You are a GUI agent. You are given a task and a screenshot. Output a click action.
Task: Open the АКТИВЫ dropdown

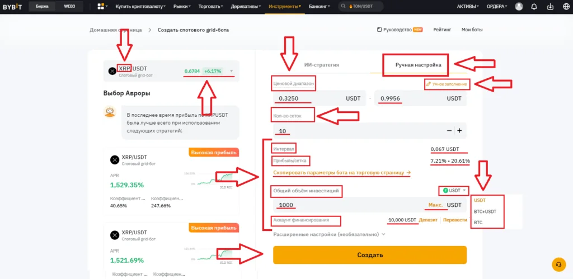point(468,6)
